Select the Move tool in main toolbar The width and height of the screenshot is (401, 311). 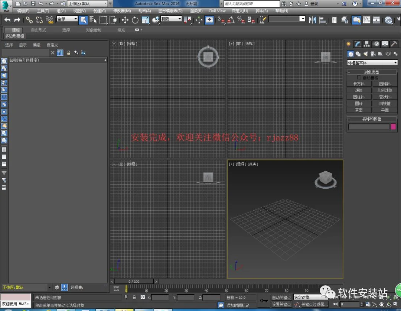click(x=125, y=20)
